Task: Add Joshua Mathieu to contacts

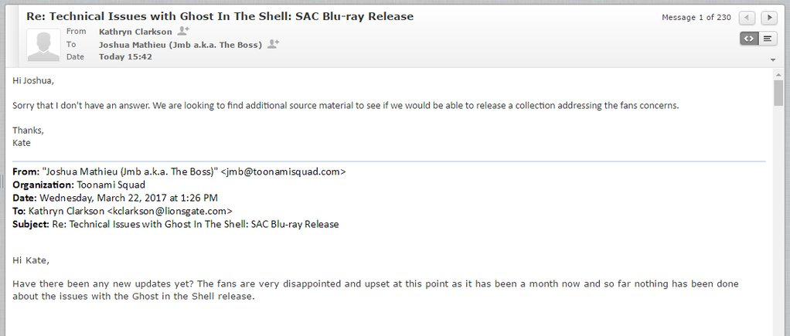Action: (273, 44)
